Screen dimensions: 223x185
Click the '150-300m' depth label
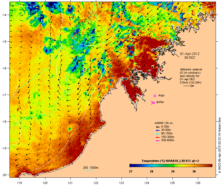tap(168, 137)
